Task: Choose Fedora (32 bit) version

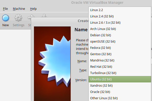Action: 120,48
